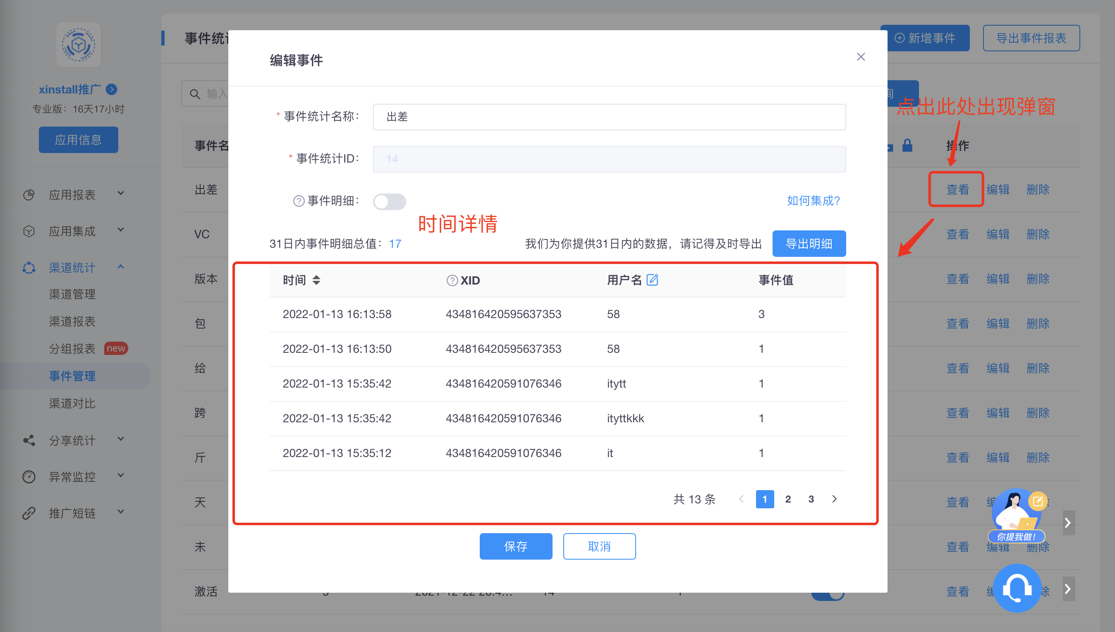Go to page 2 of the event list

click(788, 499)
